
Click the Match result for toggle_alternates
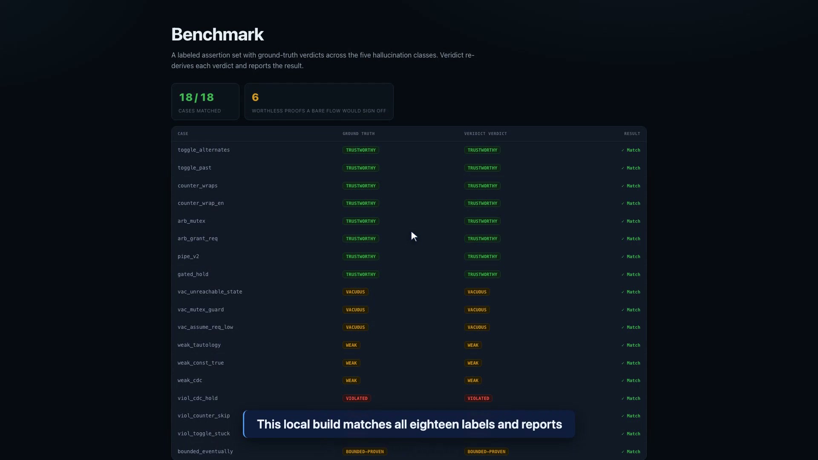click(x=631, y=150)
